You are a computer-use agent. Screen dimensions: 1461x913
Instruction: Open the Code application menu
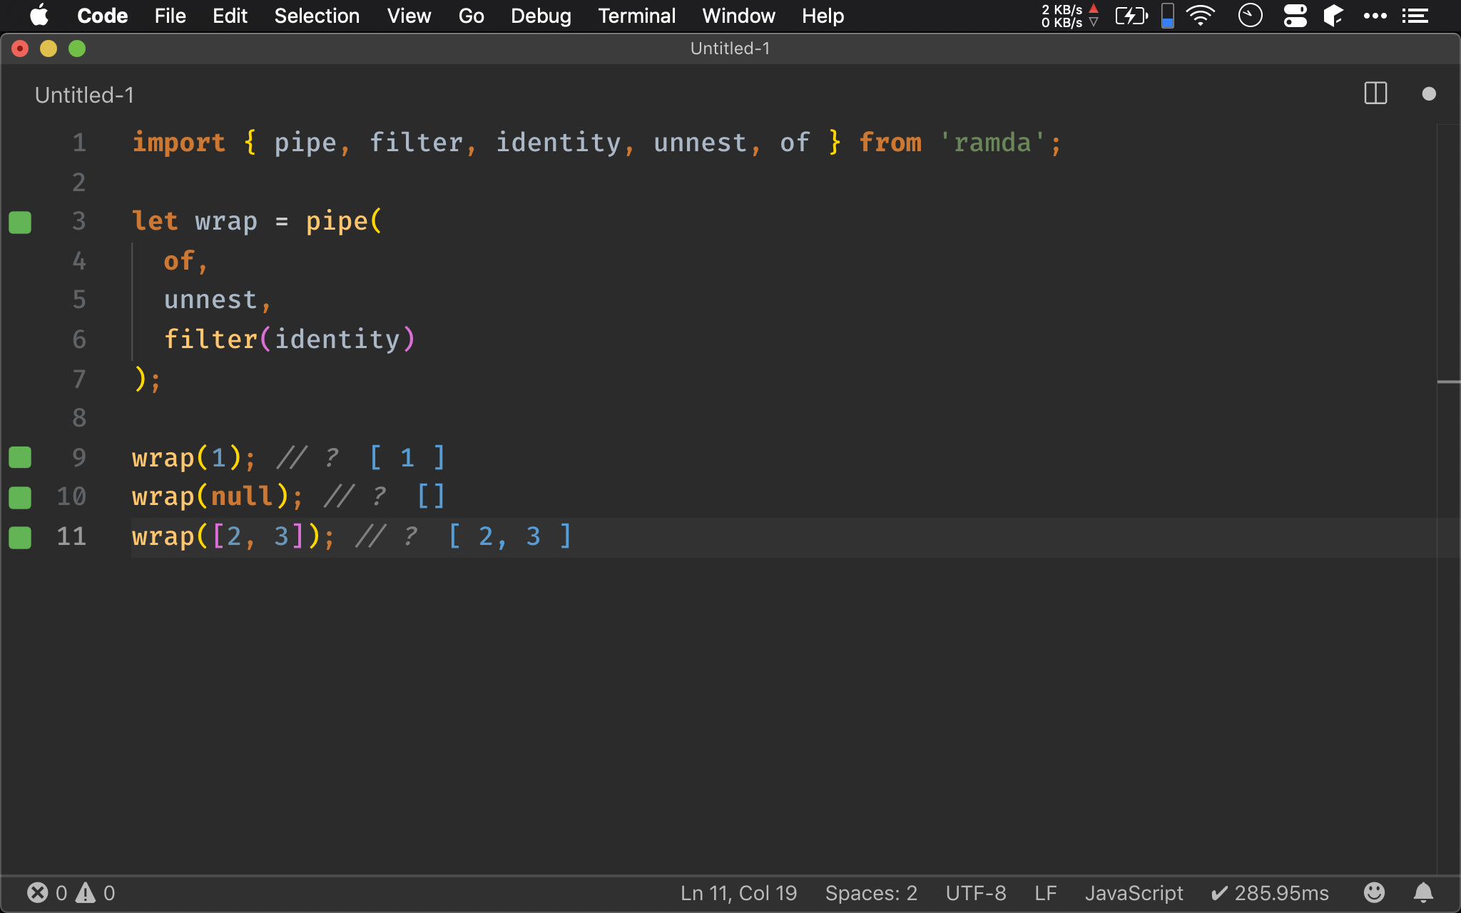point(103,16)
